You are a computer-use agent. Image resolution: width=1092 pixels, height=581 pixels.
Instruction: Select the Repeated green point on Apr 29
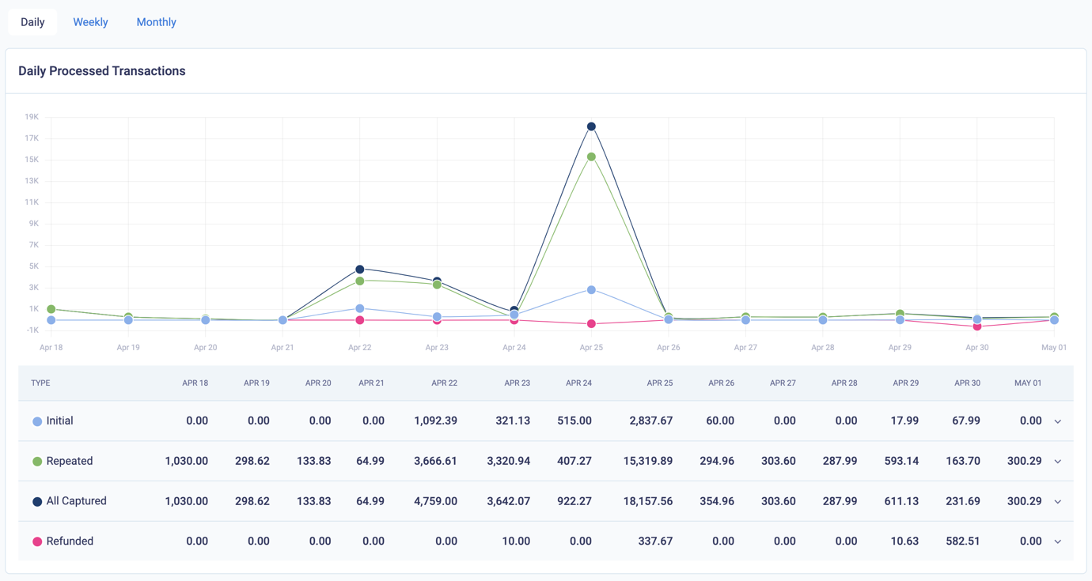[900, 314]
